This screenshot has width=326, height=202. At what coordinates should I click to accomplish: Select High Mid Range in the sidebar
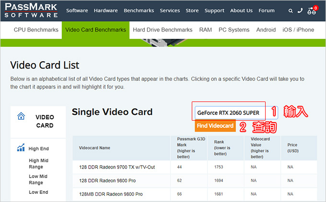coord(38,164)
